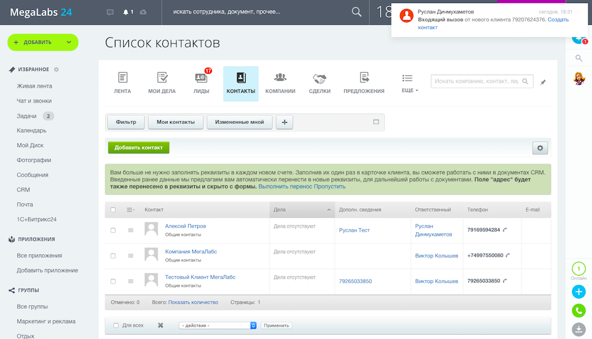Click the gear settings icon above contacts table

point(540,148)
